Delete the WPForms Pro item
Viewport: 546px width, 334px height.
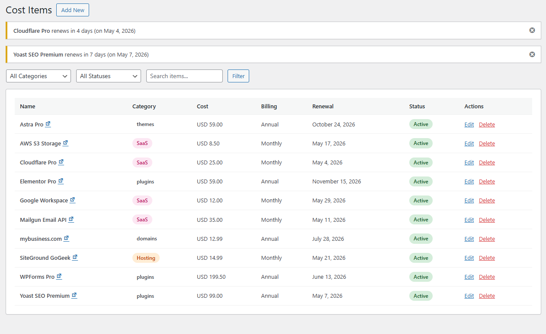pyautogui.click(x=487, y=277)
